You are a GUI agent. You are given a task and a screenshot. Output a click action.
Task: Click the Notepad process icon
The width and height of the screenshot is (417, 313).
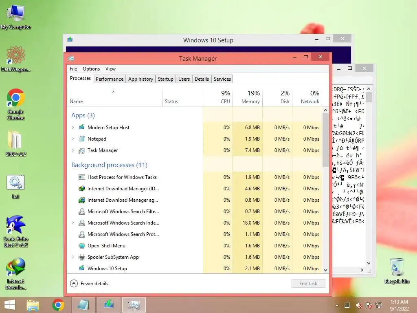click(x=81, y=139)
